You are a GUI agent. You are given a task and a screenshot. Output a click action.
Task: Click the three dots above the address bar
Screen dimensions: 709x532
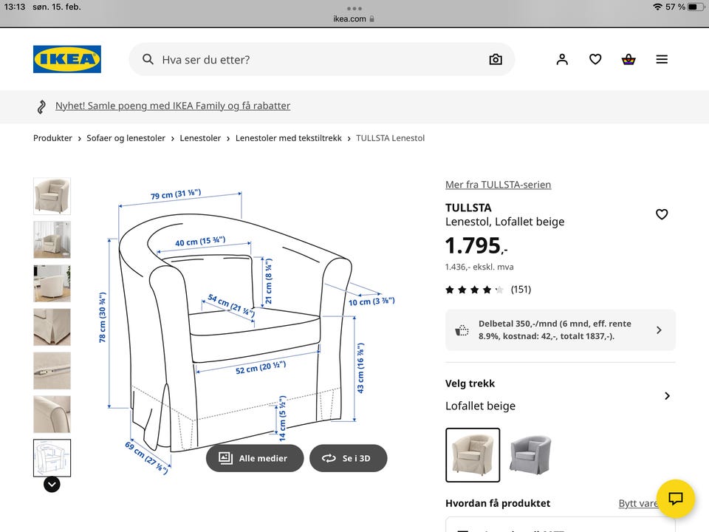tap(354, 9)
